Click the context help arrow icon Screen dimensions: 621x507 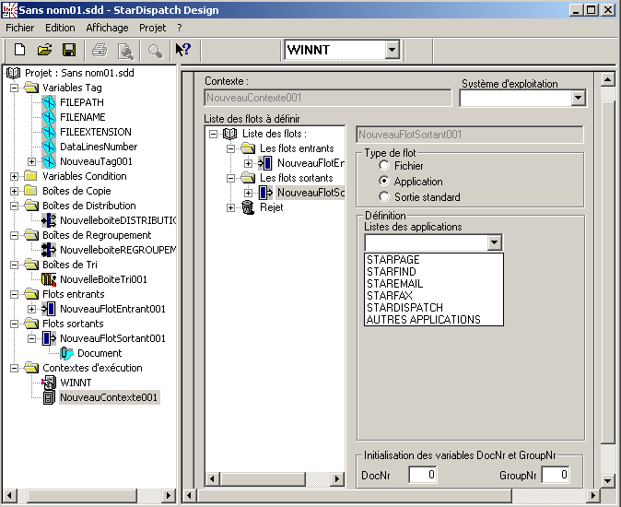click(182, 50)
